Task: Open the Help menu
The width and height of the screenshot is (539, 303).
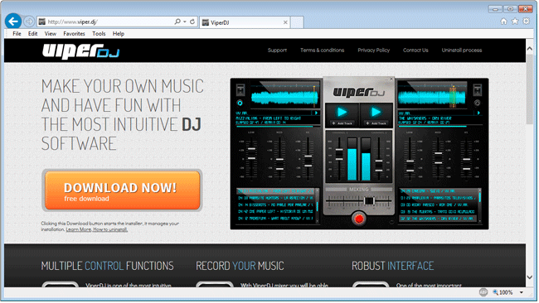Action: [119, 34]
